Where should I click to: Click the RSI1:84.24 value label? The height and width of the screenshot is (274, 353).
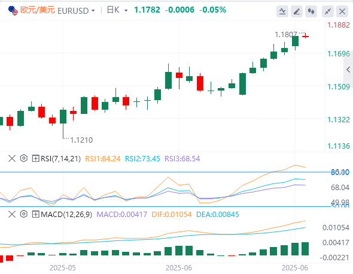click(x=103, y=158)
